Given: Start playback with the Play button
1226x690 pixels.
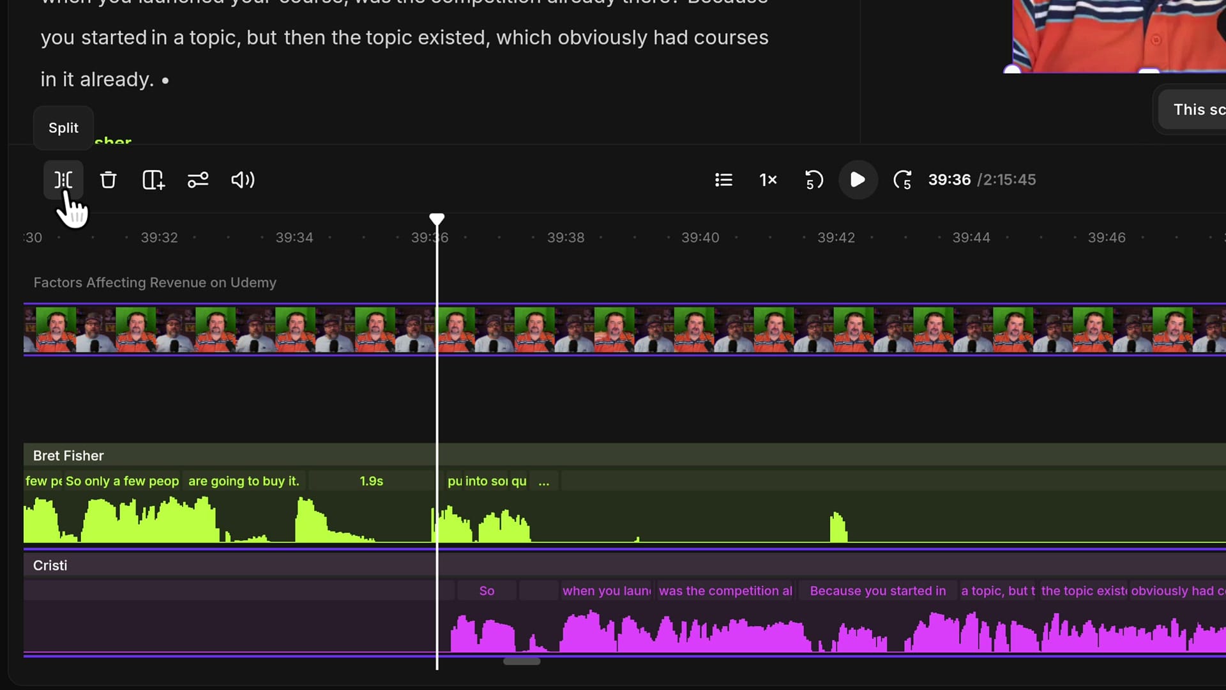Looking at the screenshot, I should coord(858,180).
